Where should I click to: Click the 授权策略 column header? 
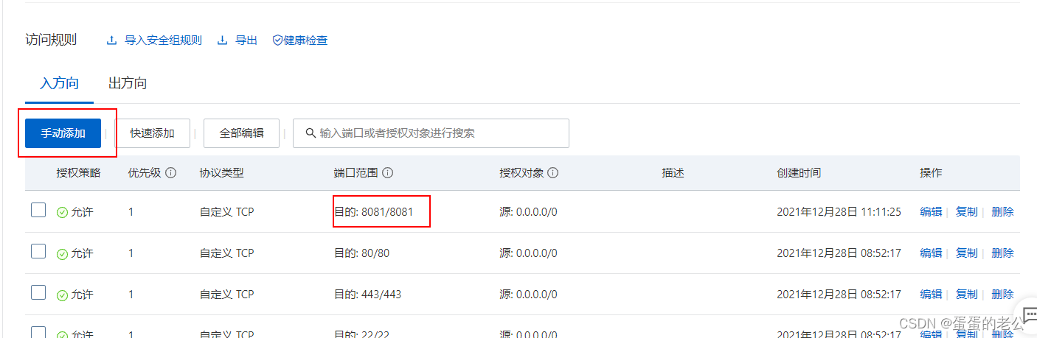[78, 173]
